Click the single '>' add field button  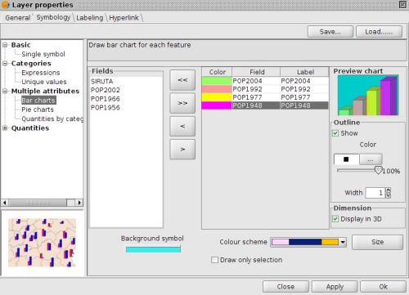tap(182, 149)
